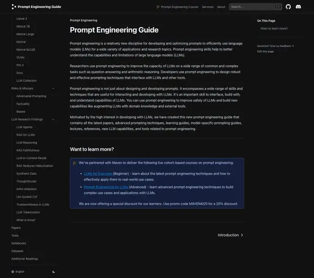Click inside the Search field
The width and height of the screenshot is (314, 278).
click(x=255, y=7)
